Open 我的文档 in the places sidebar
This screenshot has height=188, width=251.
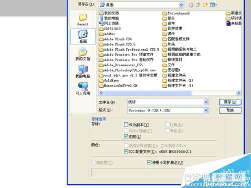point(83,54)
